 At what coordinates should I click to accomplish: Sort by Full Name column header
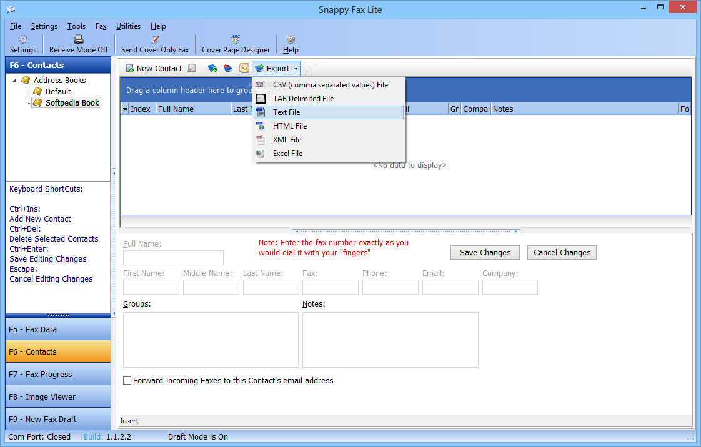point(193,109)
